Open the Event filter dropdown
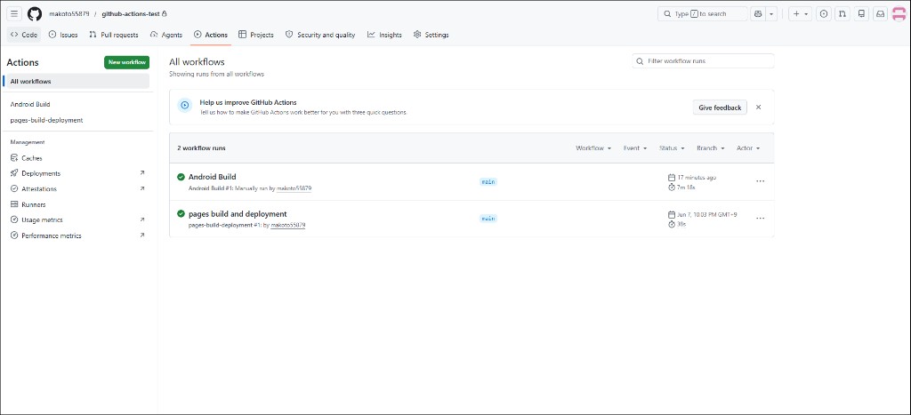The width and height of the screenshot is (911, 415). pyautogui.click(x=635, y=148)
